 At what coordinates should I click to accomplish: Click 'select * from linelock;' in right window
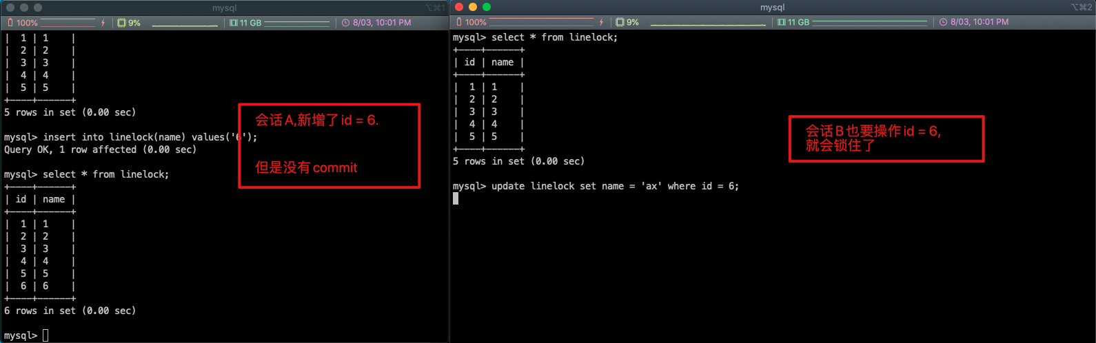(555, 37)
